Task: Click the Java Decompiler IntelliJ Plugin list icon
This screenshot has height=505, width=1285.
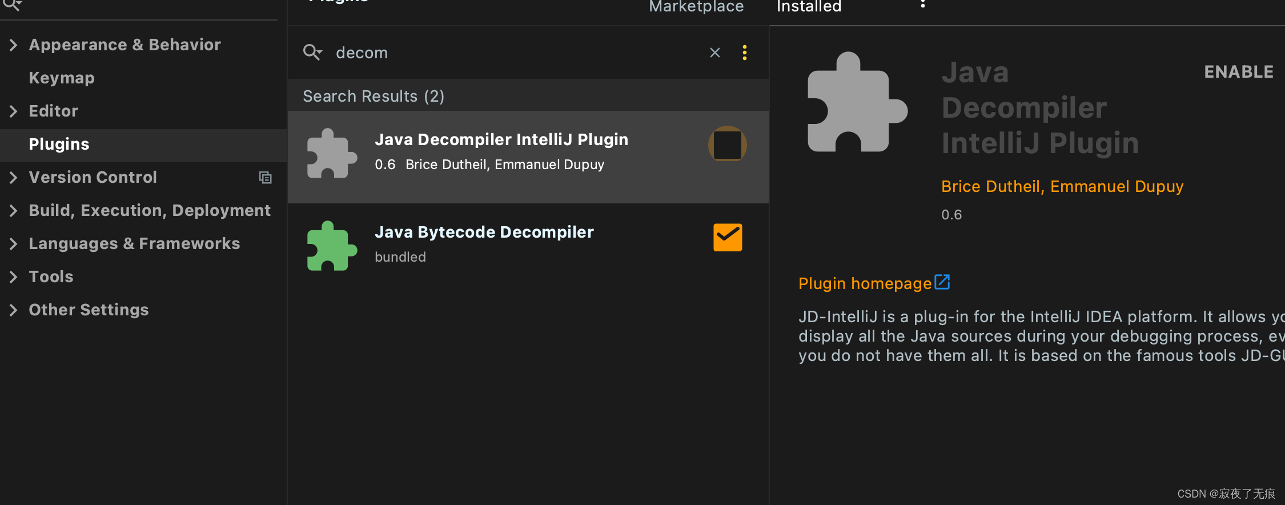Action: pyautogui.click(x=332, y=154)
